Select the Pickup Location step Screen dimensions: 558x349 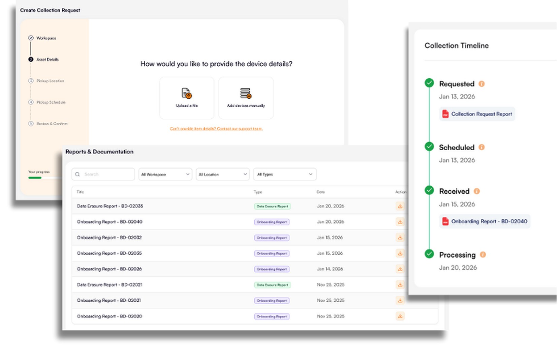[46, 81]
